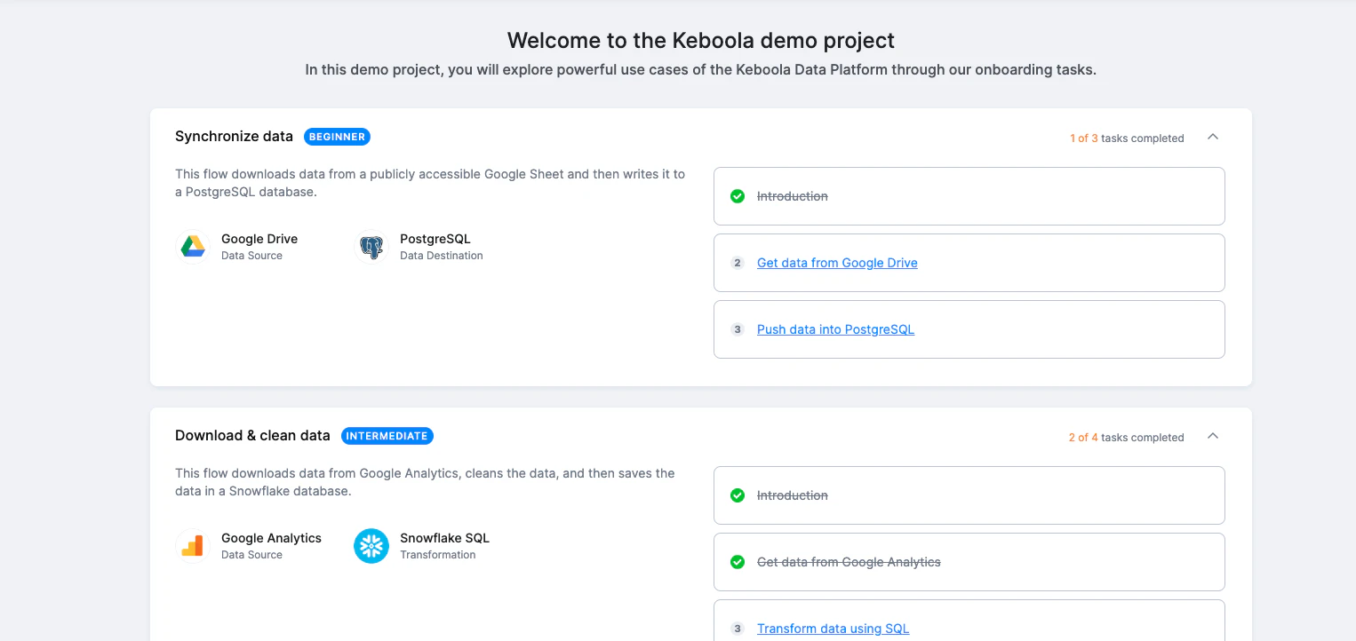Click the Google Analytics data source icon

[194, 545]
